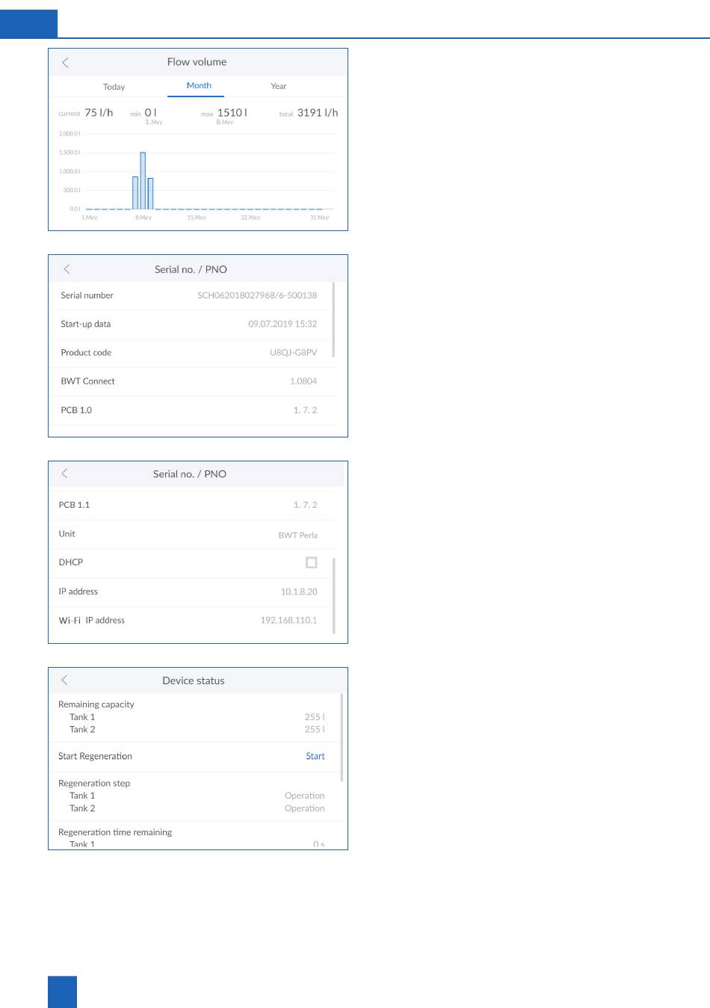Start regeneration with the Start link

pyautogui.click(x=315, y=756)
